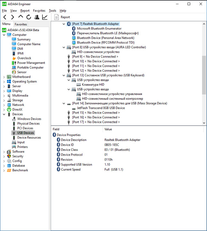The height and width of the screenshot is (231, 207).
Task: Collapse the Computer tree node
Action: tap(4, 35)
